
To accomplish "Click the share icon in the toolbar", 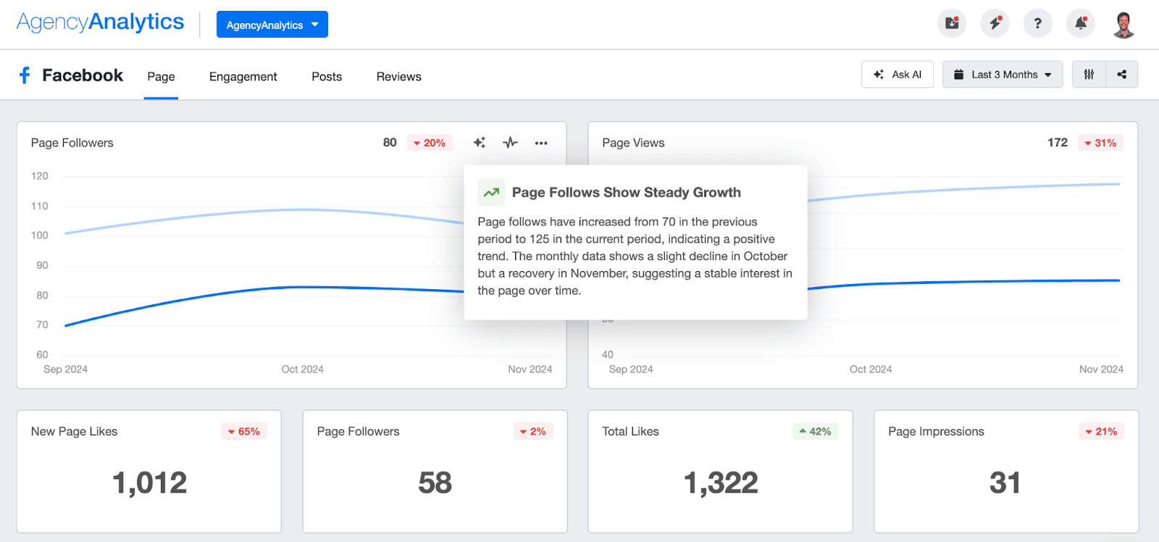I will (1121, 75).
